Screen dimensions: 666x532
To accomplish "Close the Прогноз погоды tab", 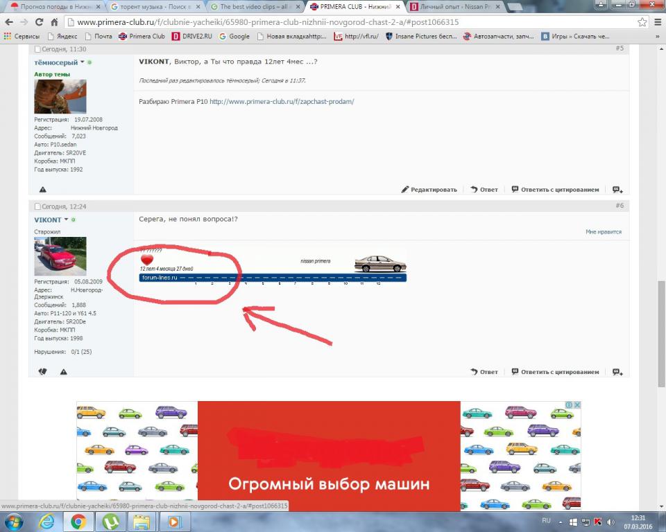I will point(98,7).
